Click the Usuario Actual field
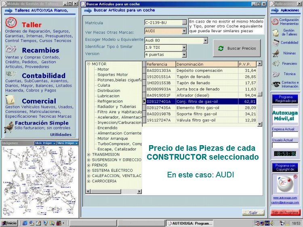Image resolution: width=303 pixels, height=227 pixels. (285, 145)
